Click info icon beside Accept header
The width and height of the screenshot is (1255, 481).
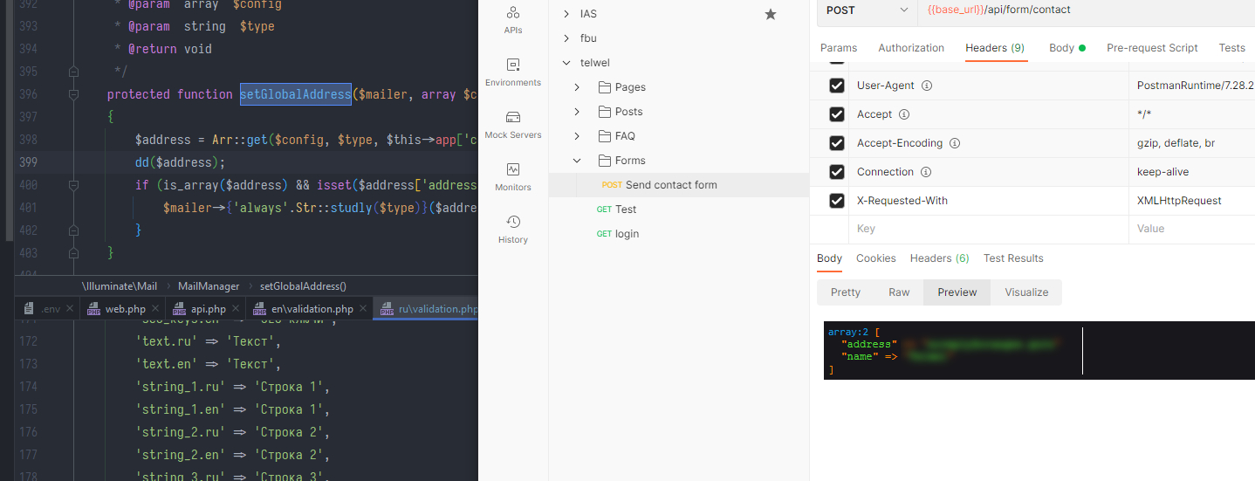pyautogui.click(x=904, y=114)
